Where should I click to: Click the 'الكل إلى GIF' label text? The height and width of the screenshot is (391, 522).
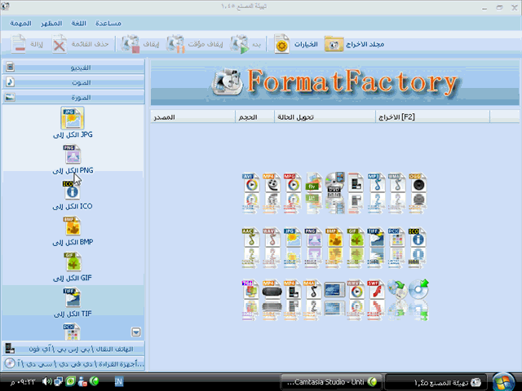pyautogui.click(x=73, y=278)
